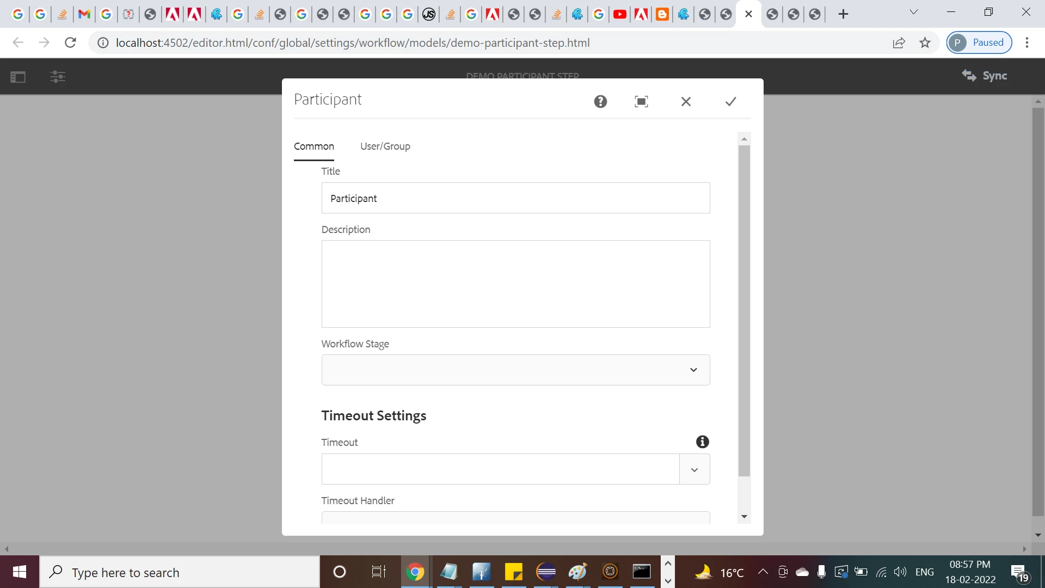Screen dimensions: 1045x588
Task: Click the Timeout info icon
Action: coord(702,442)
